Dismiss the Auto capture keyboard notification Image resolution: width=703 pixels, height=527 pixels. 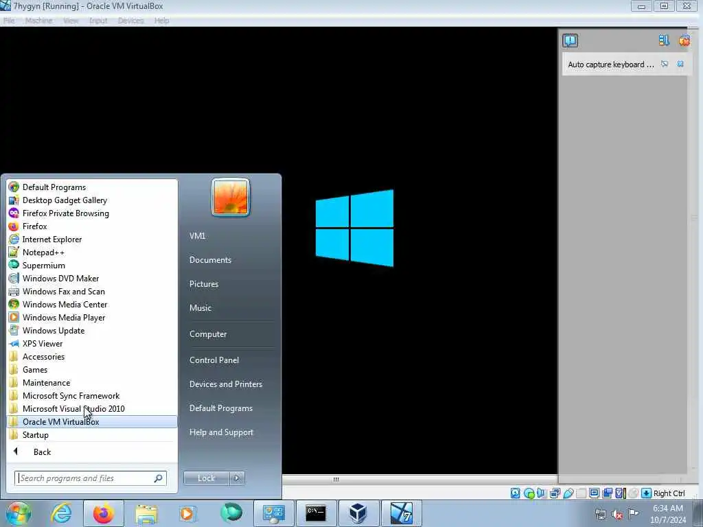(680, 64)
